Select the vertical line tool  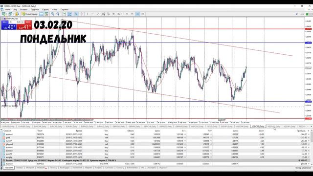[87, 14]
